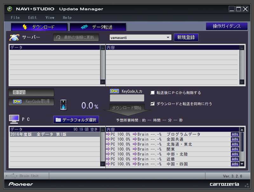Click delete icon for プログラムデータ row
The image size is (254, 192).
235,134
